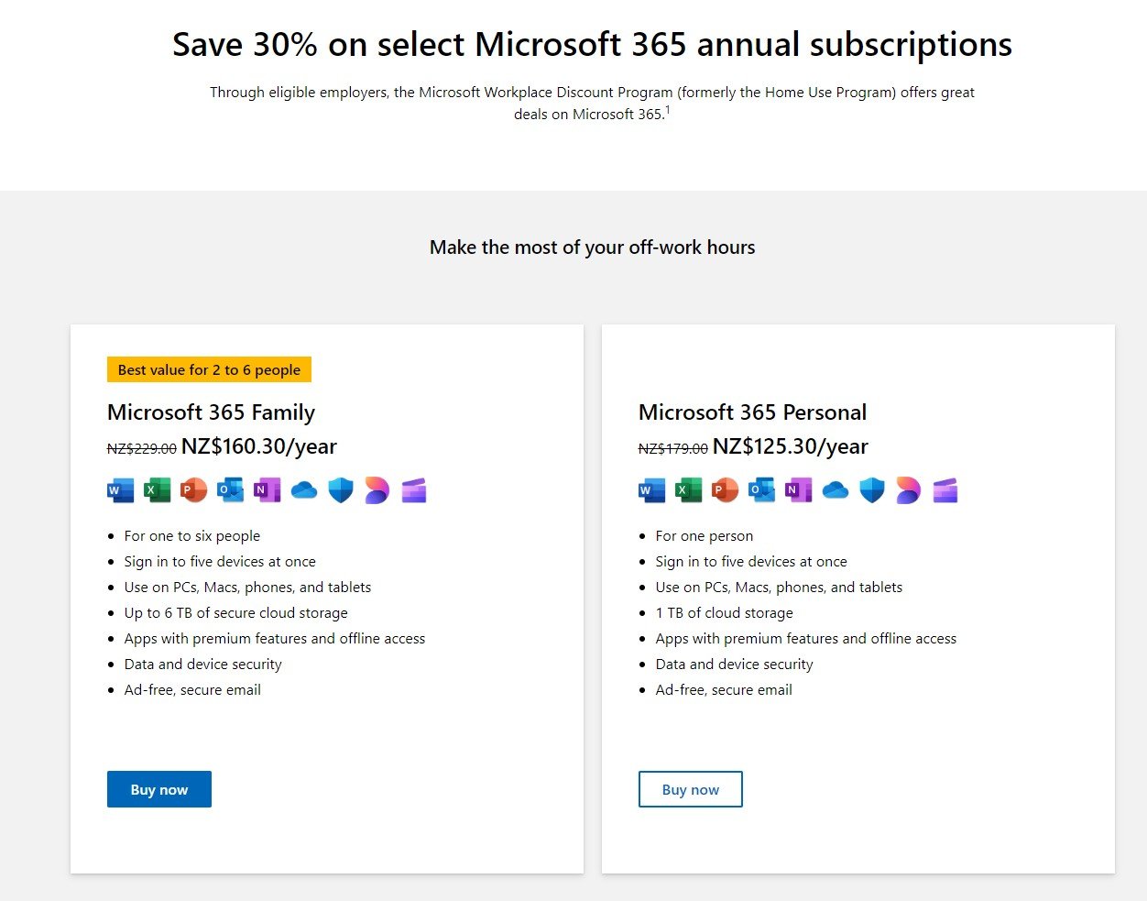This screenshot has width=1147, height=901.
Task: Click the Word icon in Personal plan
Action: click(652, 490)
